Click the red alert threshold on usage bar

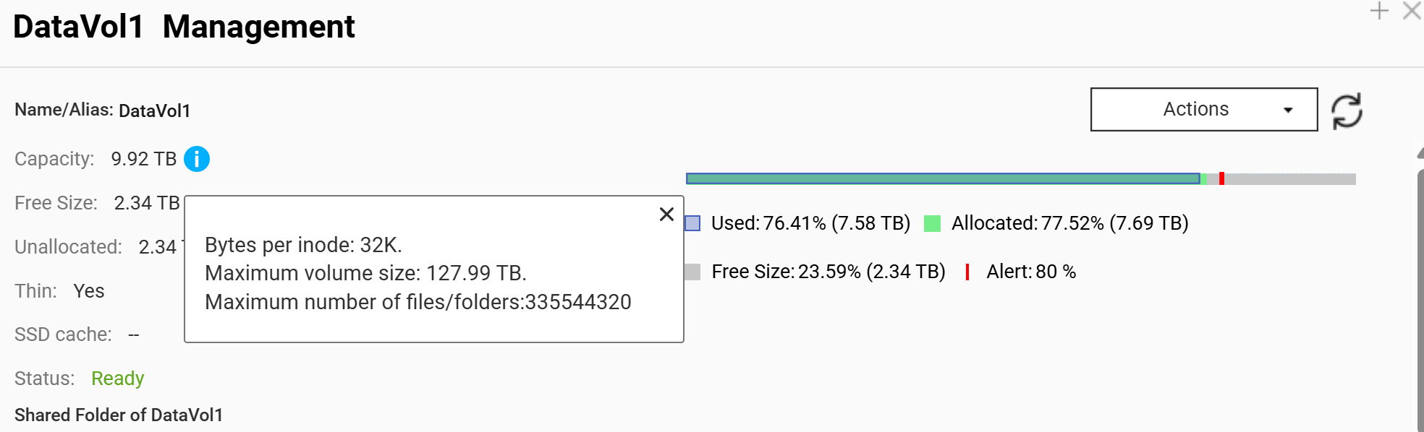click(1221, 178)
